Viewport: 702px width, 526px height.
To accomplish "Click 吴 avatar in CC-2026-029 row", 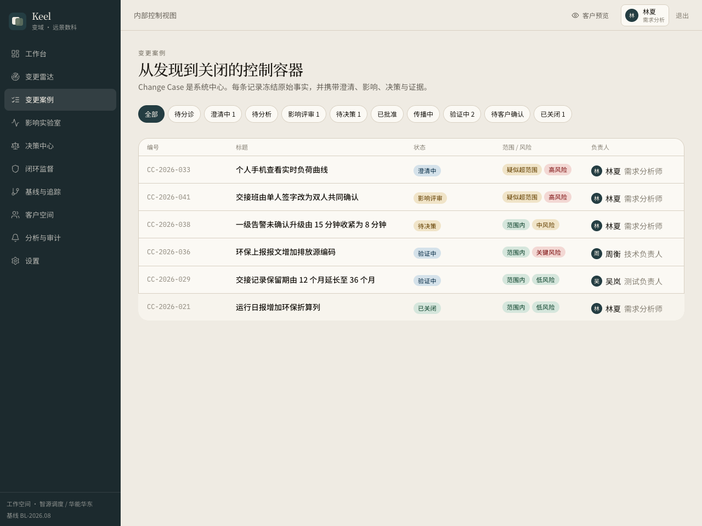I will [x=597, y=281].
